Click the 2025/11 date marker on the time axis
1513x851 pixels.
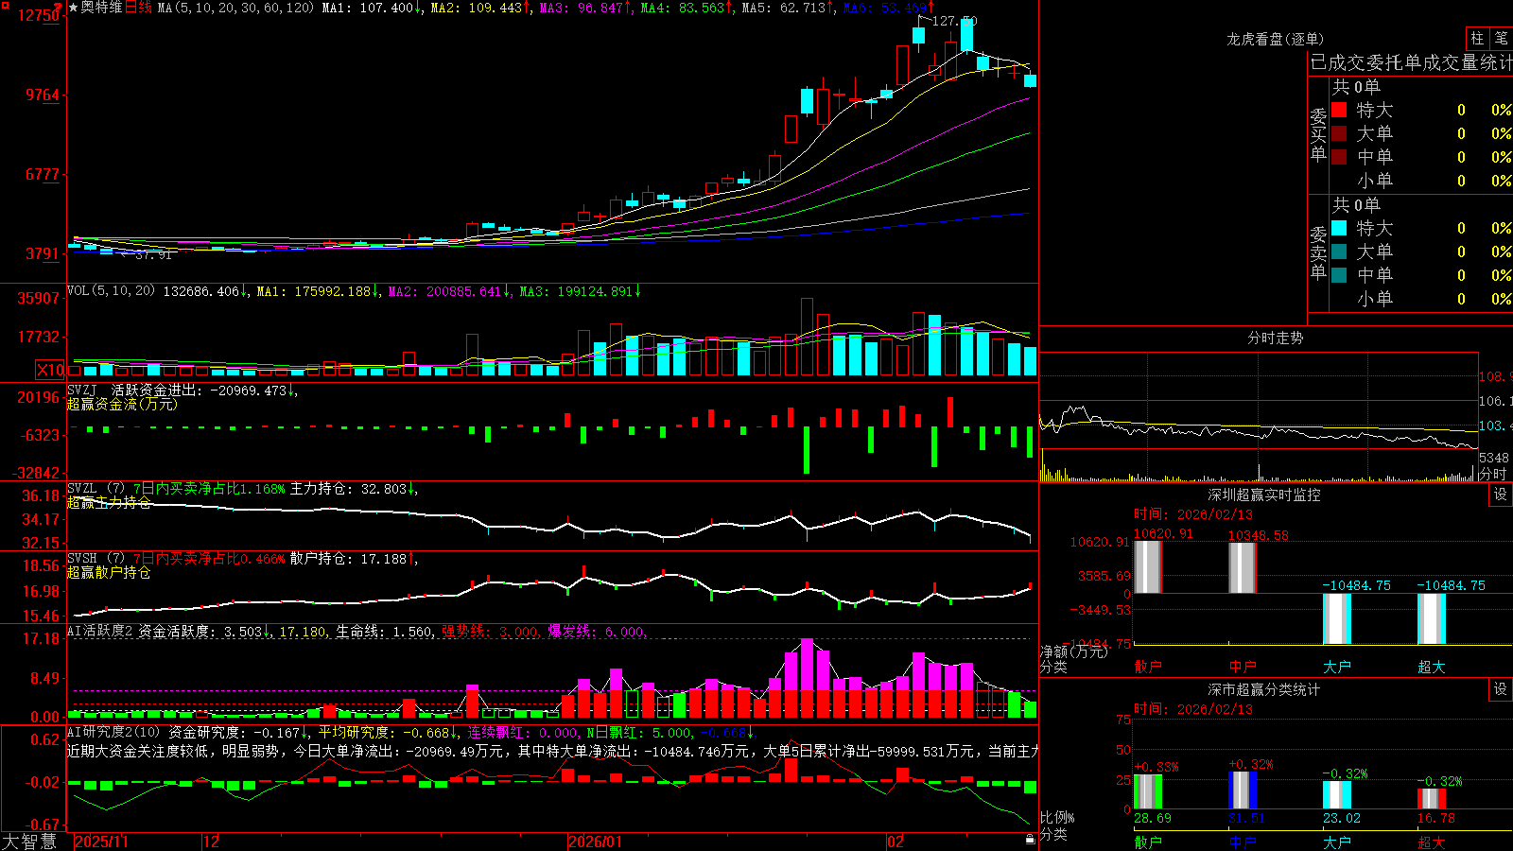pyautogui.click(x=101, y=842)
